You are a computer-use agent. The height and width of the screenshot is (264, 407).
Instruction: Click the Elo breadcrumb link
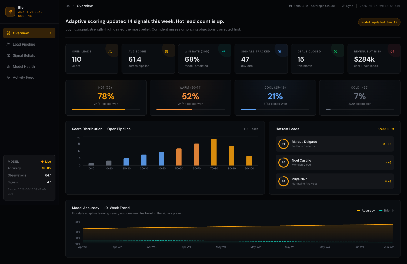(x=67, y=6)
